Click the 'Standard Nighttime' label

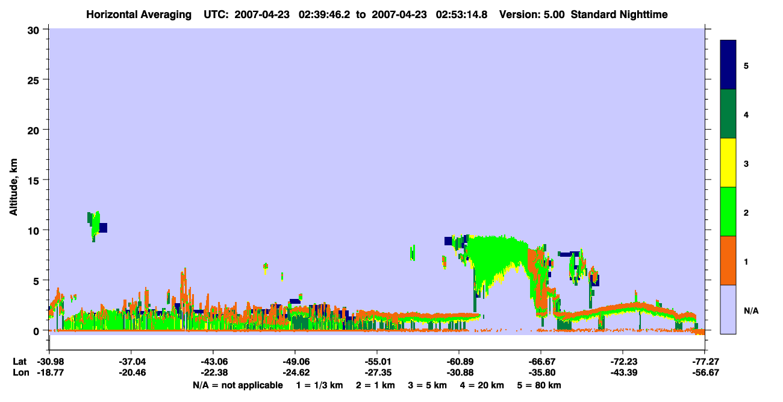[x=619, y=14]
